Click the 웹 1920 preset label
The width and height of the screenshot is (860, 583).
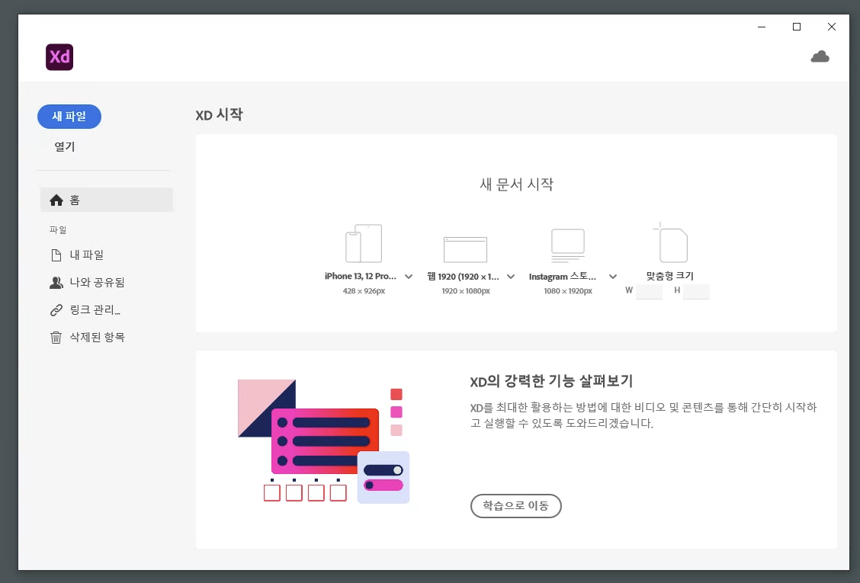pyautogui.click(x=463, y=277)
